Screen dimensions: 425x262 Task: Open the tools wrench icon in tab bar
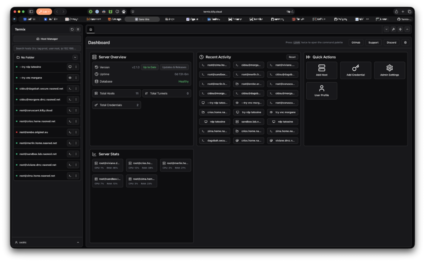click(393, 29)
